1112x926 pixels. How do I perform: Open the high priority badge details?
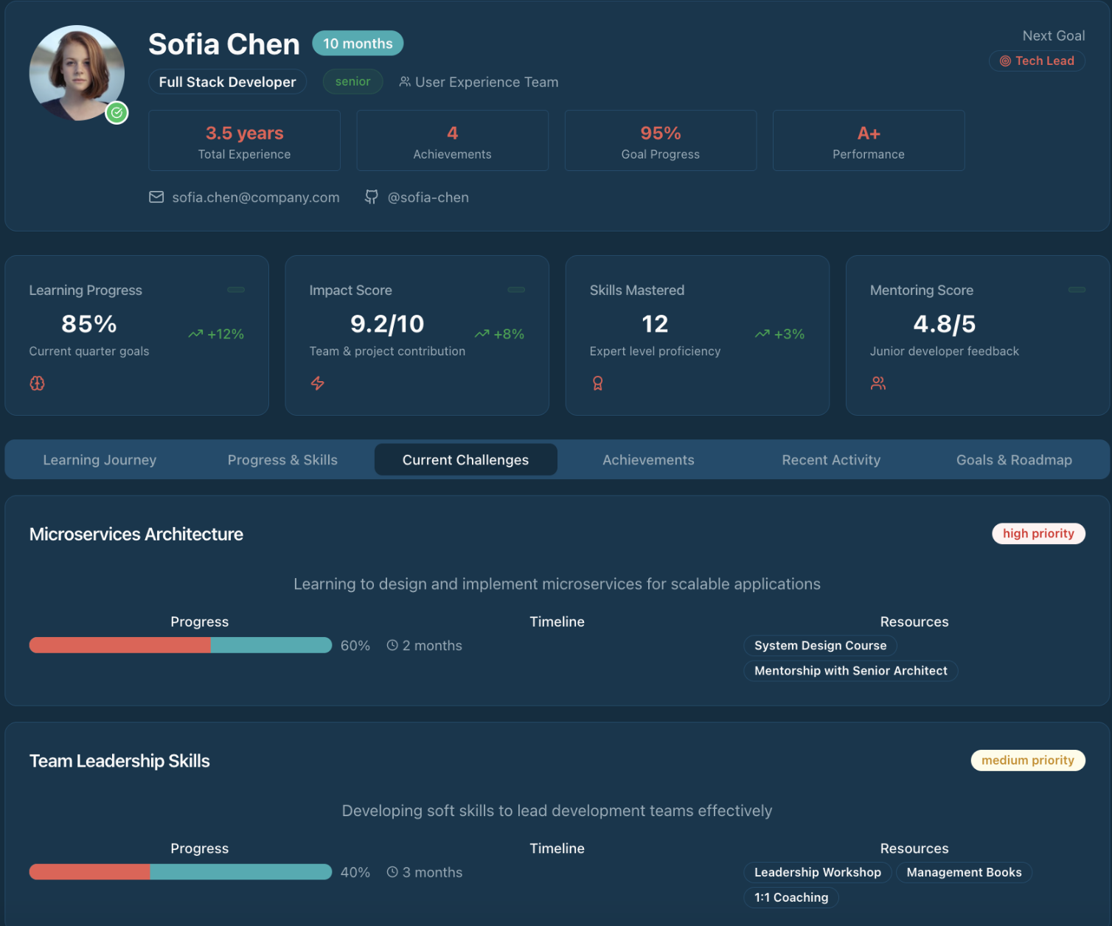pyautogui.click(x=1038, y=533)
